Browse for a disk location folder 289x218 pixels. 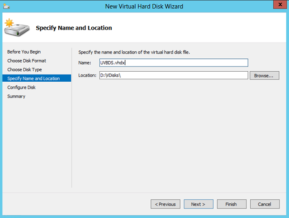[x=265, y=76]
